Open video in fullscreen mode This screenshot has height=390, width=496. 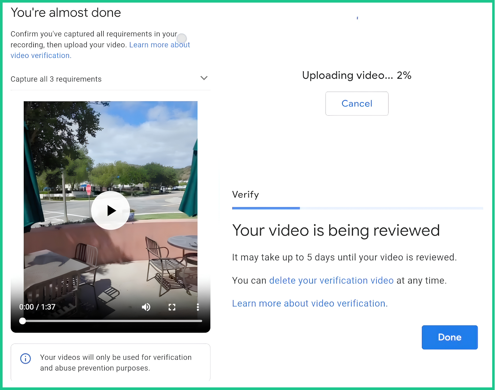172,307
